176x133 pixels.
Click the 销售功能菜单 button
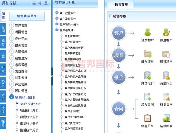click(27, 16)
